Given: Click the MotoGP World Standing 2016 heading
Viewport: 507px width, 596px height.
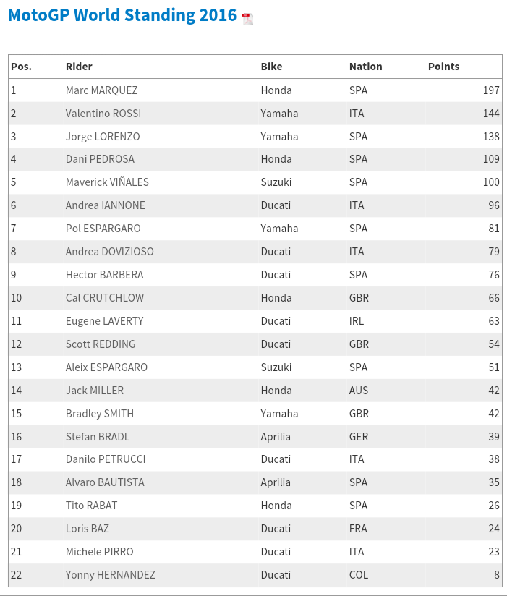Looking at the screenshot, I should click(122, 15).
